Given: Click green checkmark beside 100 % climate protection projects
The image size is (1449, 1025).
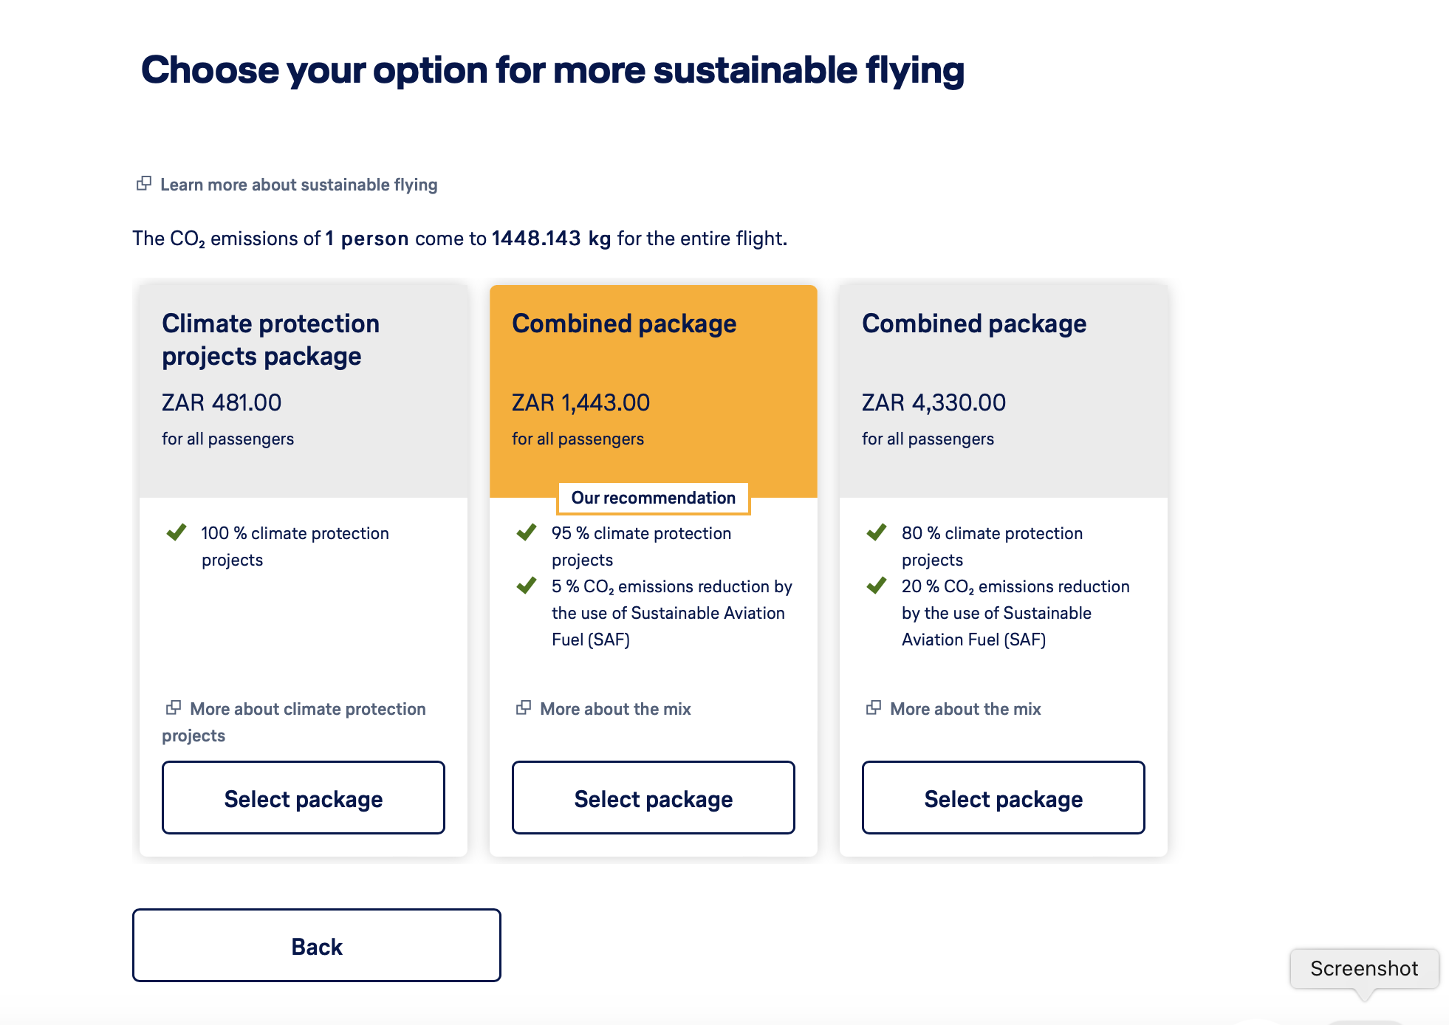Looking at the screenshot, I should (177, 532).
